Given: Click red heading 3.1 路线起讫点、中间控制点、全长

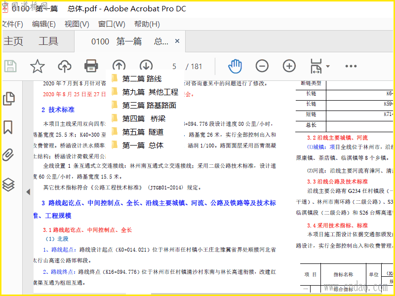Looking at the screenshot, I should pyautogui.click(x=87, y=230).
